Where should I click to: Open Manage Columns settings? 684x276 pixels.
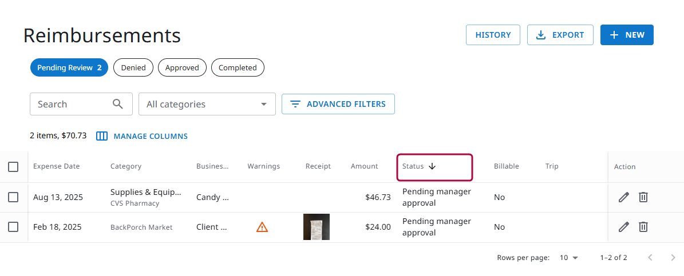(x=142, y=136)
